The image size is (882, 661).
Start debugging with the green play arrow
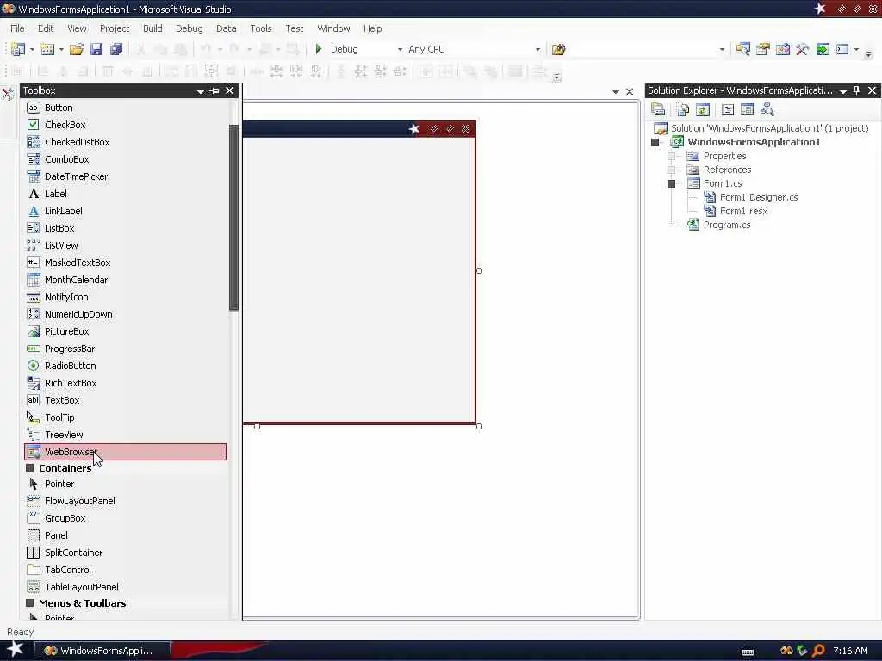(319, 49)
